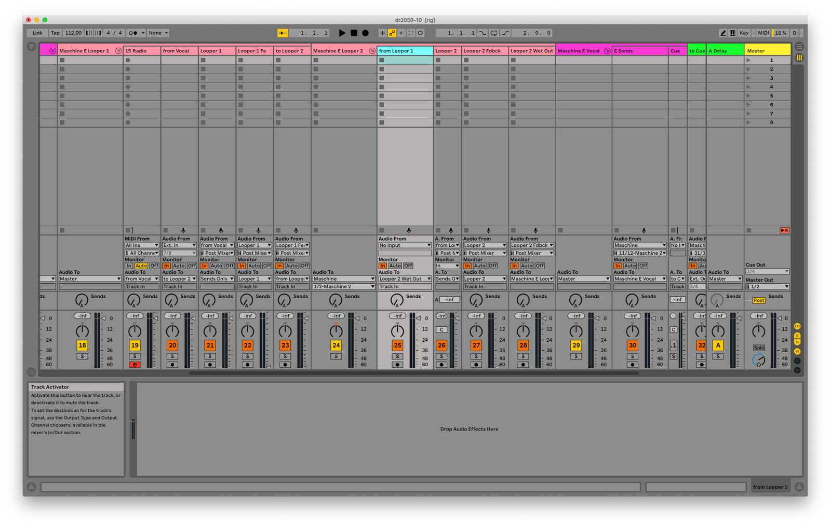The width and height of the screenshot is (831, 527).
Task: Click the Master track pan knob
Action: [758, 331]
